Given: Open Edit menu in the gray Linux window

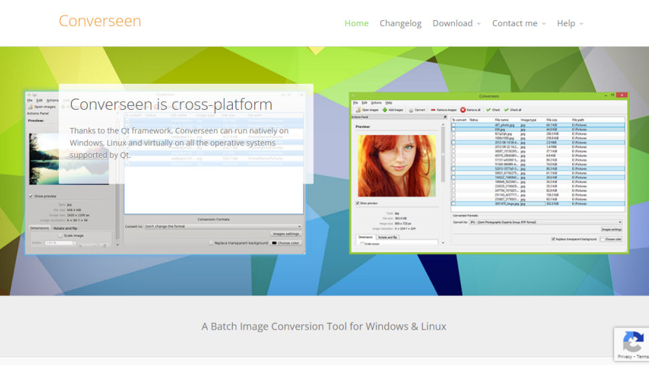Looking at the screenshot, I should pos(39,100).
